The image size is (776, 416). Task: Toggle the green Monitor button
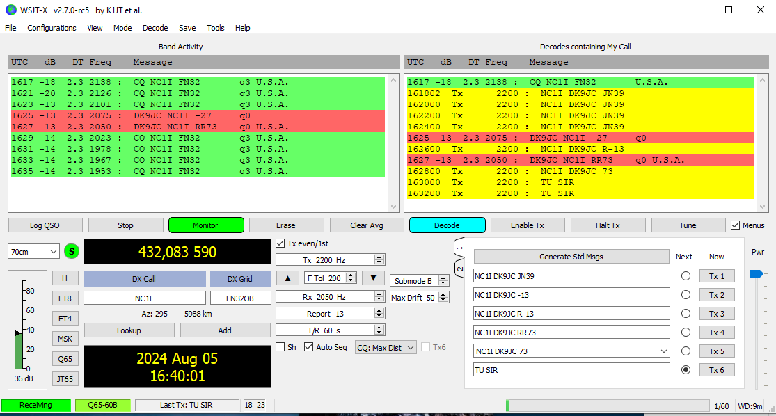click(206, 225)
